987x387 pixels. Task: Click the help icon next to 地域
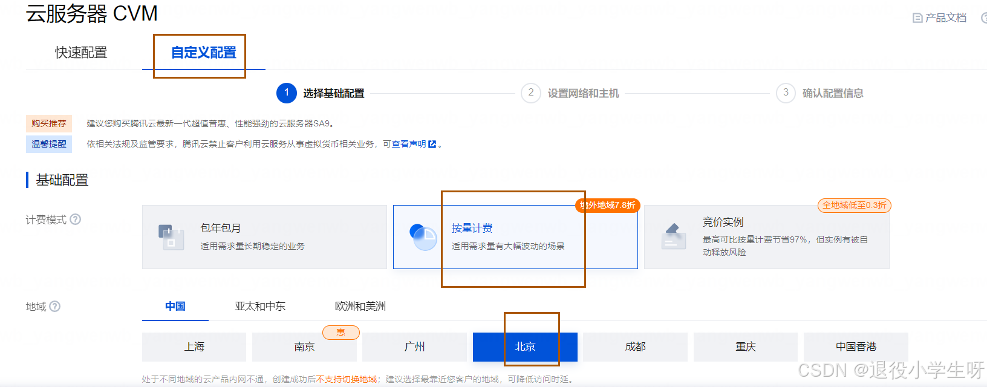[55, 307]
